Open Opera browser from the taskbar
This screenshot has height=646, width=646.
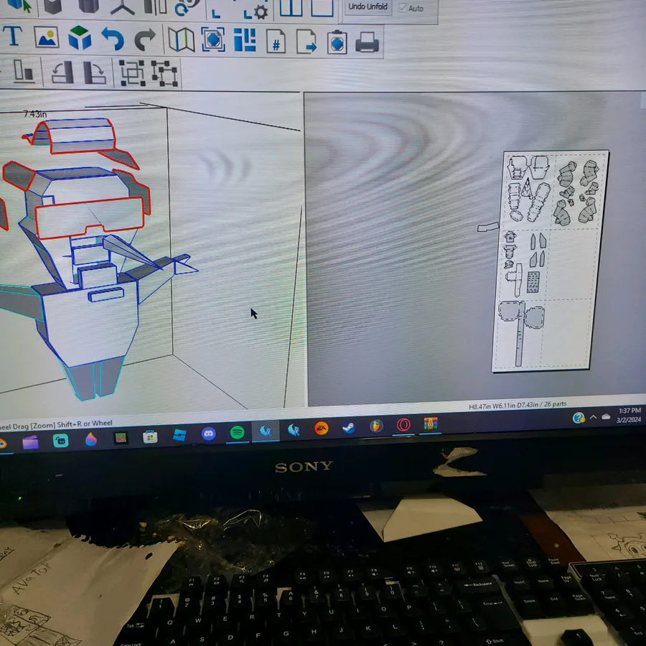[403, 425]
